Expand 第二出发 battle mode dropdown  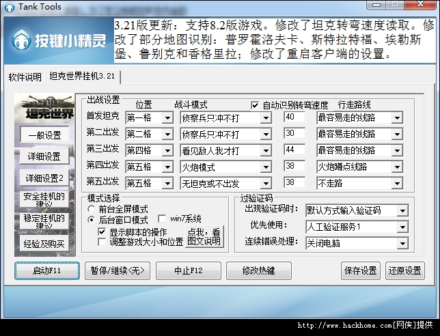(x=226, y=134)
